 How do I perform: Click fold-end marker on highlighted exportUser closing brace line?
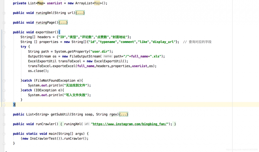point(4,105)
